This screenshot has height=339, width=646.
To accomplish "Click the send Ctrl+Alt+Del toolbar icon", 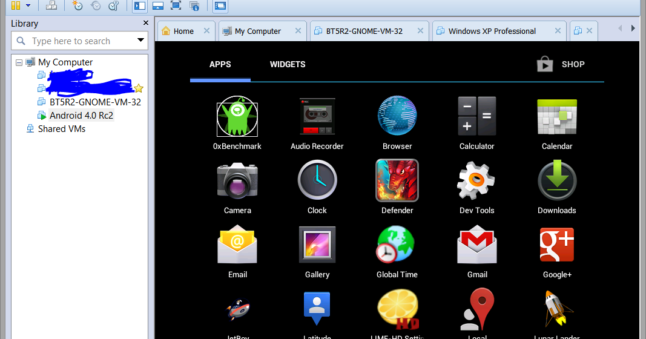I will [51, 6].
